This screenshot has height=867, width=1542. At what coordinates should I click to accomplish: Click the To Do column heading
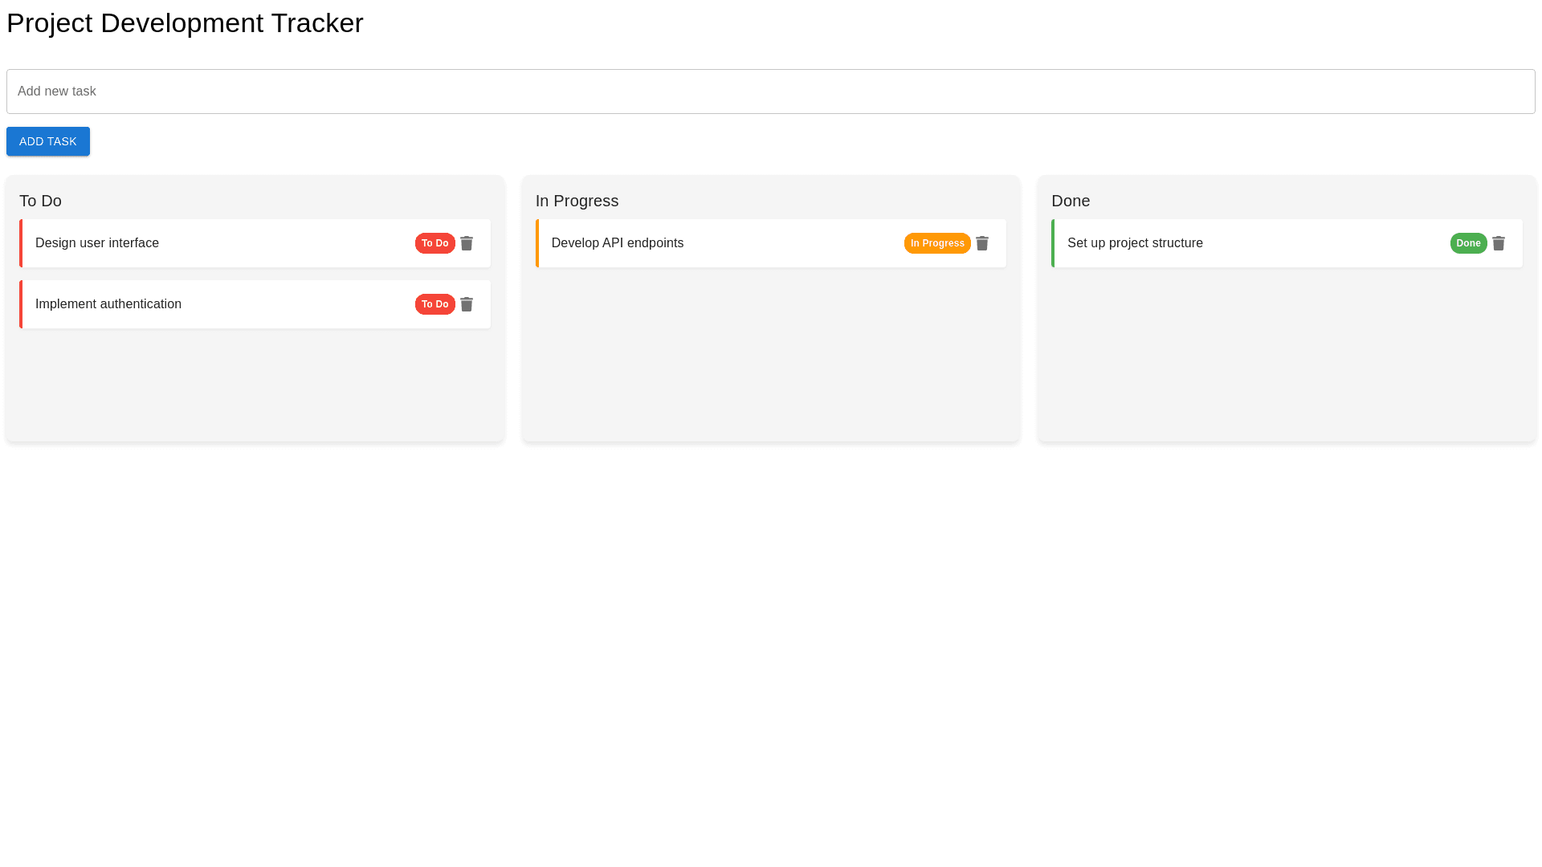41,201
